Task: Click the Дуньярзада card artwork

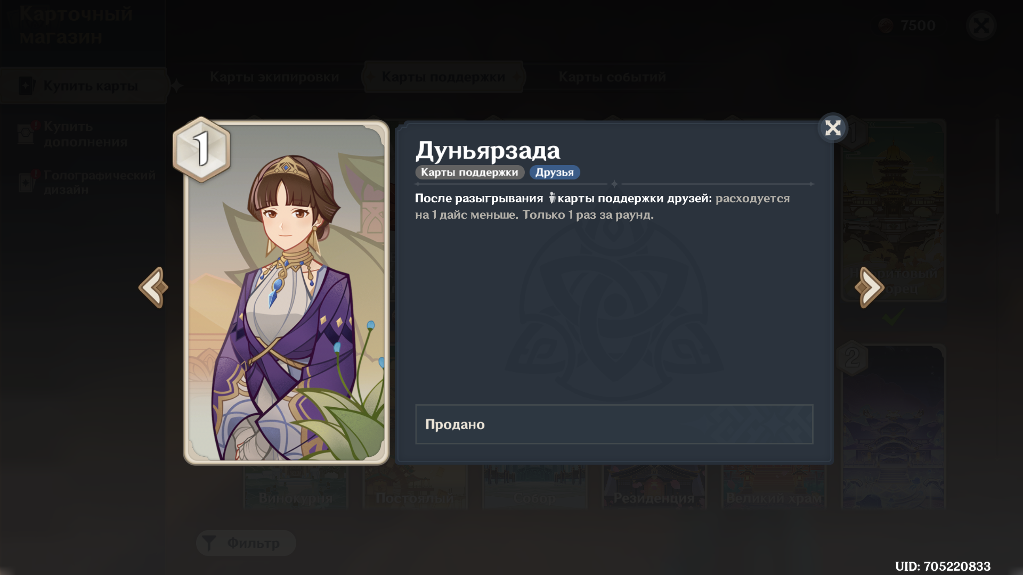Action: pos(286,292)
